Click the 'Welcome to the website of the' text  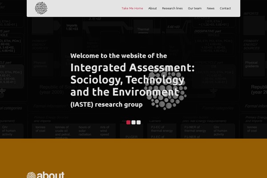118,56
